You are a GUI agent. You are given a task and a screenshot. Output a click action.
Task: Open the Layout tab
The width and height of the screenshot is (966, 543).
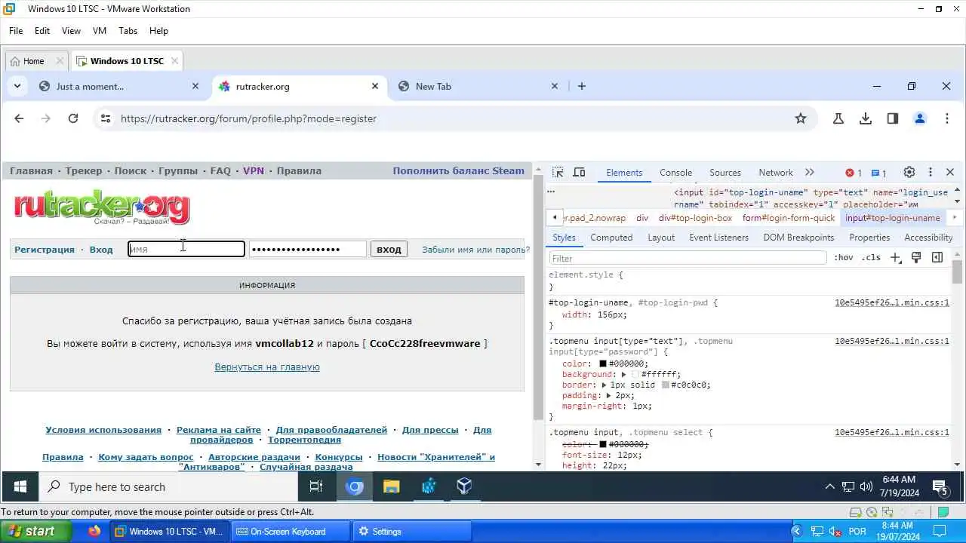click(661, 237)
